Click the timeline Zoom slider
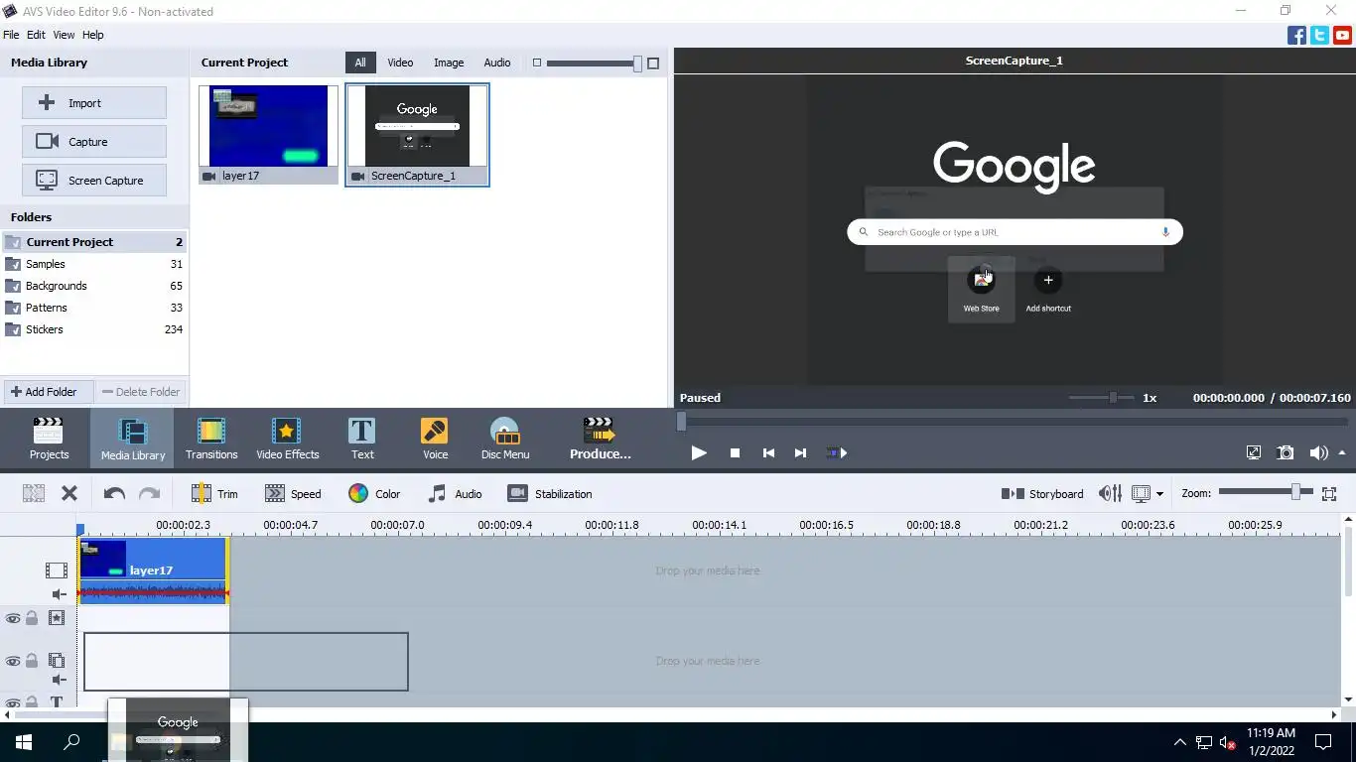The width and height of the screenshot is (1356, 762). tap(1265, 493)
